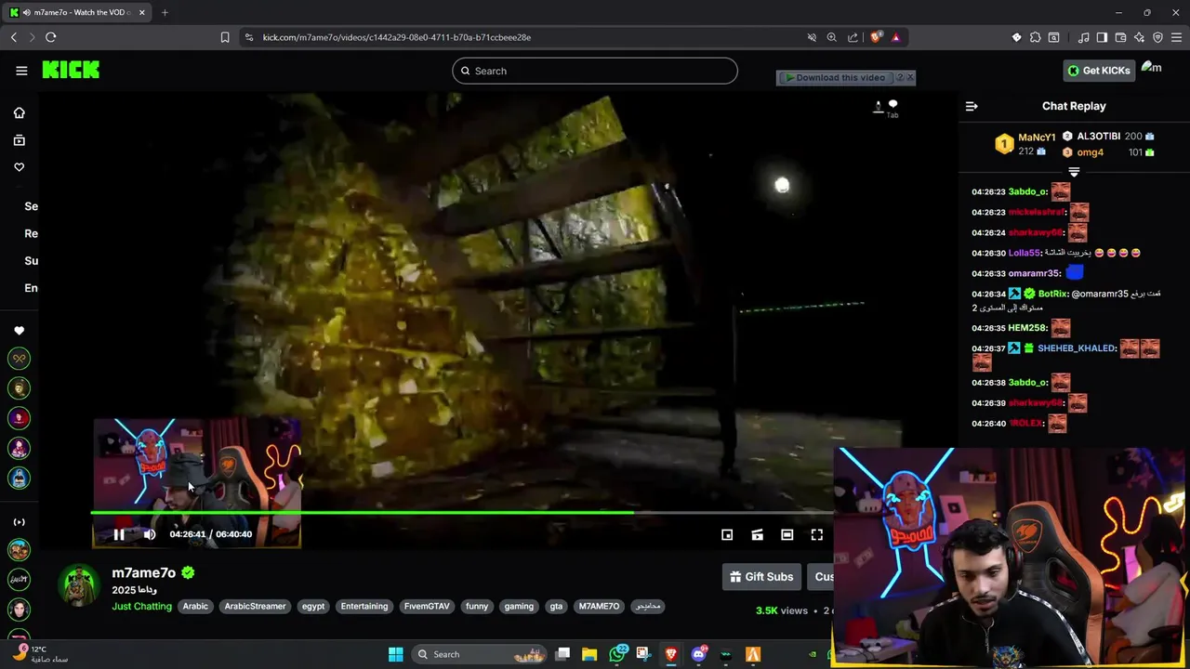
Task: Open first followed channel avatar in sidebar
Action: [x=19, y=359]
